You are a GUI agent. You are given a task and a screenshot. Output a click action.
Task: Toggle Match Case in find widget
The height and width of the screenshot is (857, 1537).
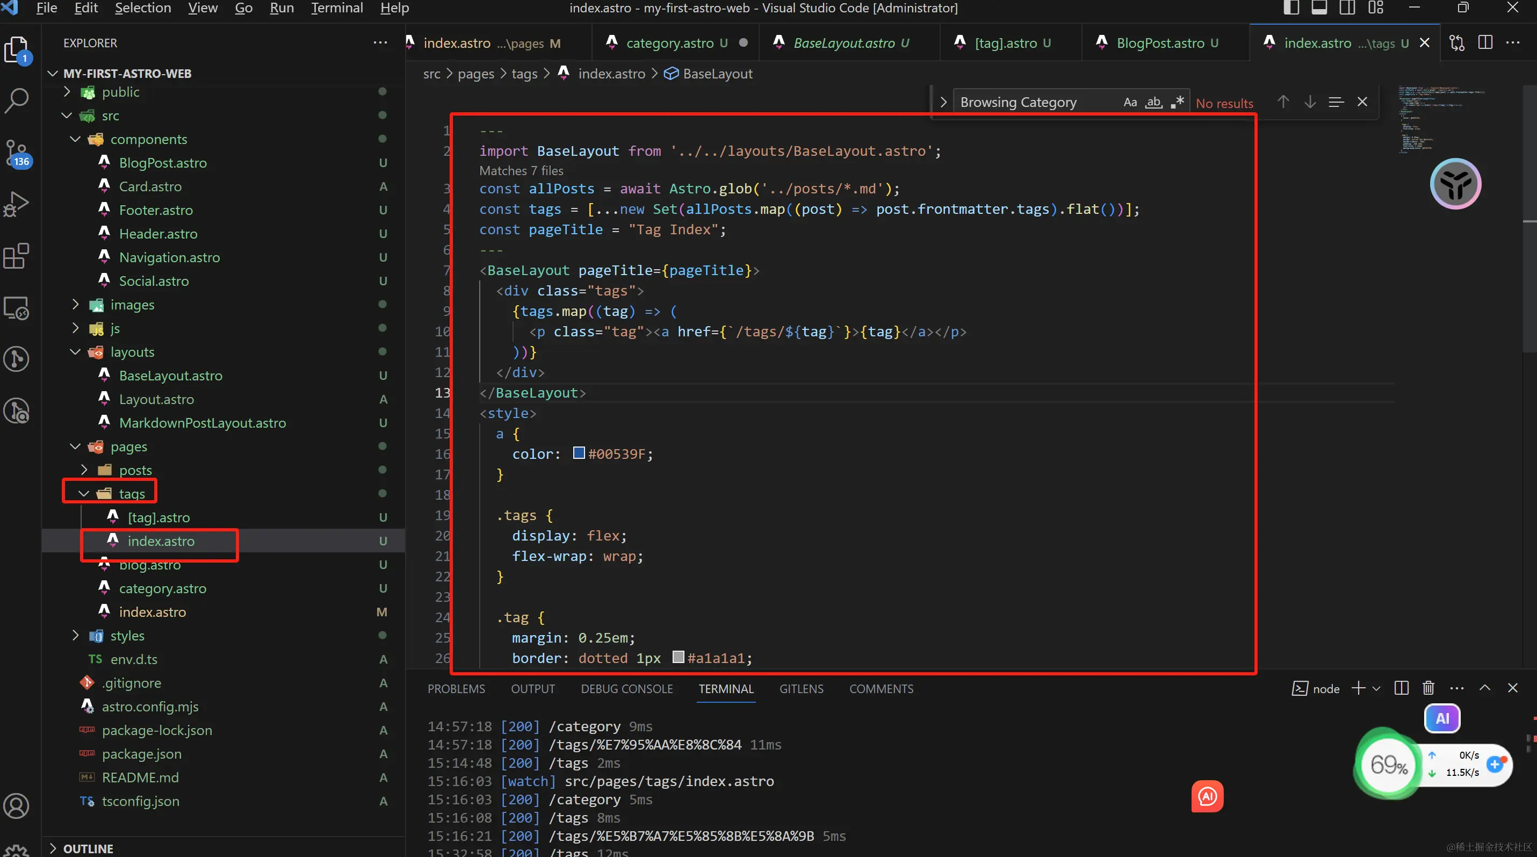(1130, 102)
